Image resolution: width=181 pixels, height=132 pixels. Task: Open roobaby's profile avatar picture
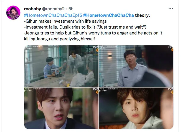click(13, 13)
